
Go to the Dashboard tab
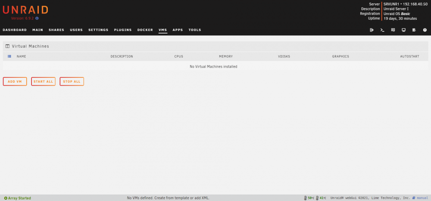coord(15,30)
